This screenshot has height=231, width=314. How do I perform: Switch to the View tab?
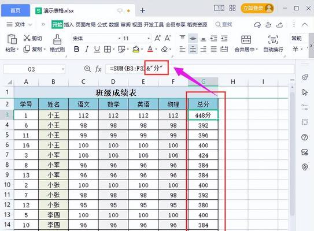137,25
